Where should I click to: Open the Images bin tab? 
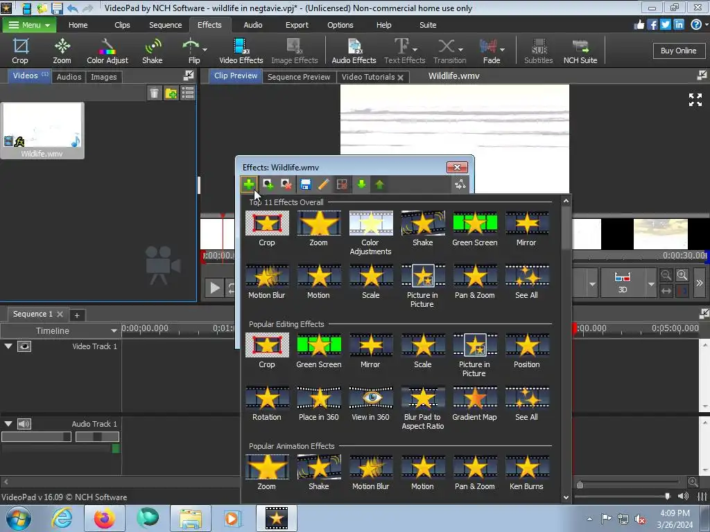pos(104,77)
